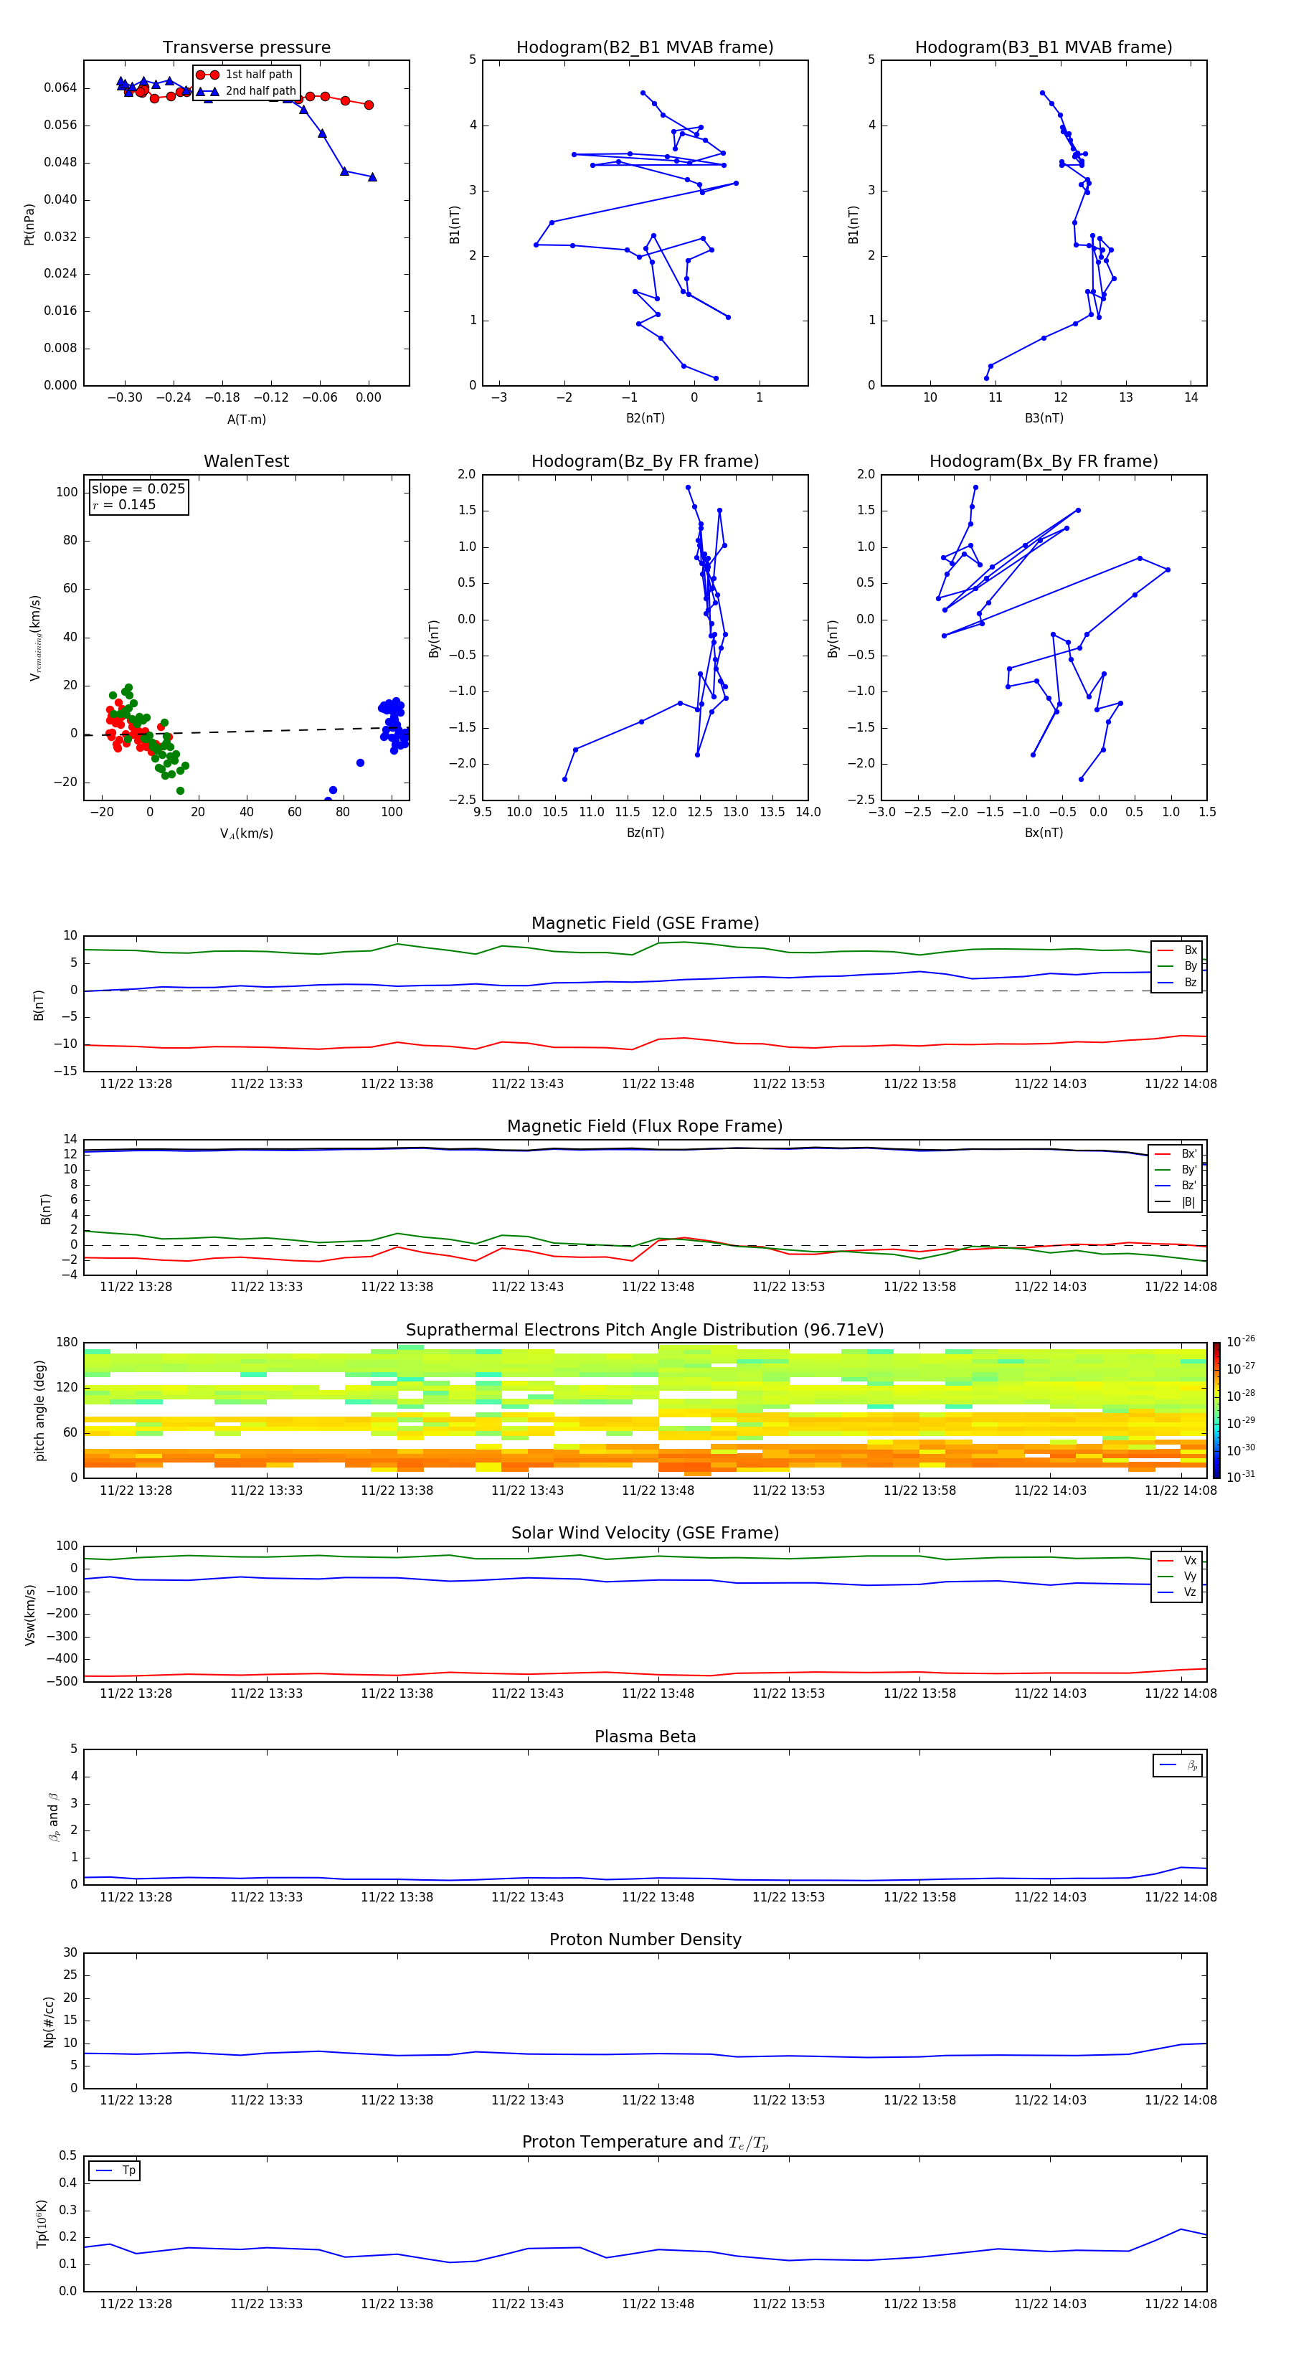
Task: Click the 'B2(nT)' x-axis label
Action: pyautogui.click(x=645, y=419)
